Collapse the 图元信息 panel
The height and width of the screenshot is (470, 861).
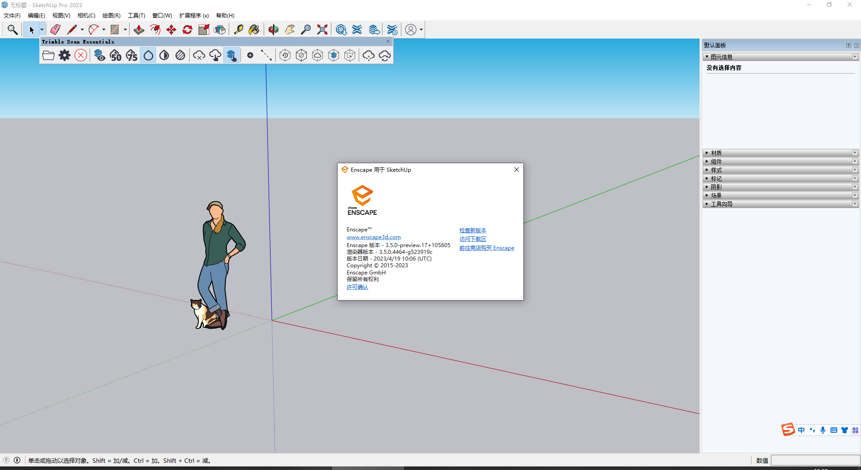coord(708,57)
